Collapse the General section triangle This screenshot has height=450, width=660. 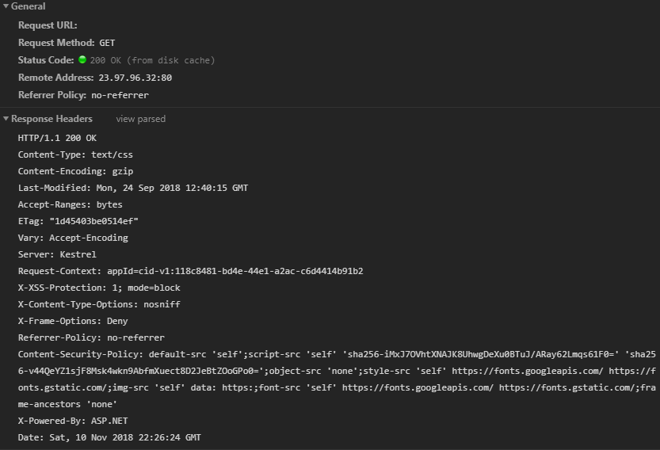pos(6,6)
